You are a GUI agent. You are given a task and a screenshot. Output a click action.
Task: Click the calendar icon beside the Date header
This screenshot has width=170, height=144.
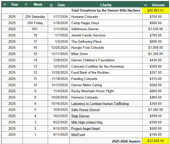(x=51, y=5)
